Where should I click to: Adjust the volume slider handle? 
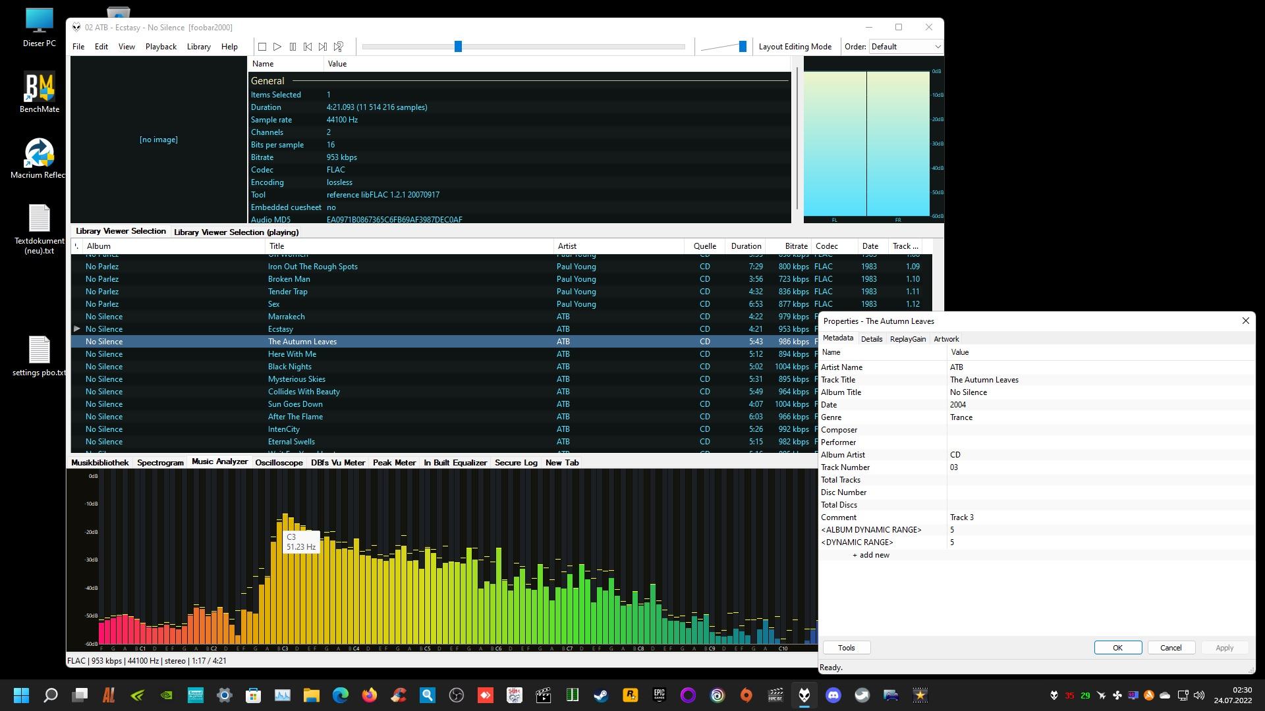[x=743, y=46]
